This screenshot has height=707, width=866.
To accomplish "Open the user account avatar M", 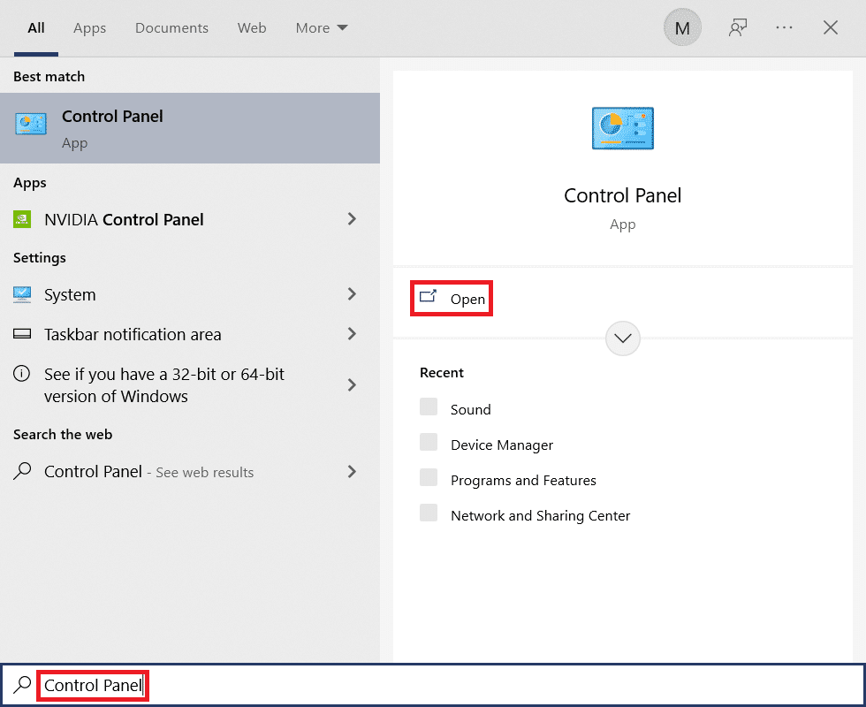I will 681,27.
